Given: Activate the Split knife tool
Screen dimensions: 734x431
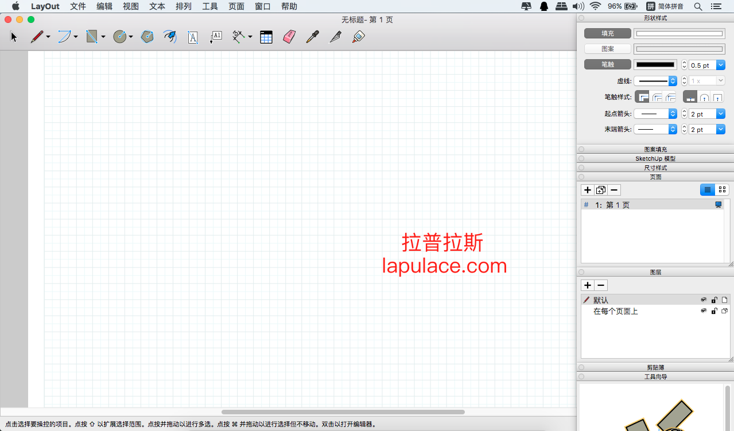Looking at the screenshot, I should [x=335, y=37].
